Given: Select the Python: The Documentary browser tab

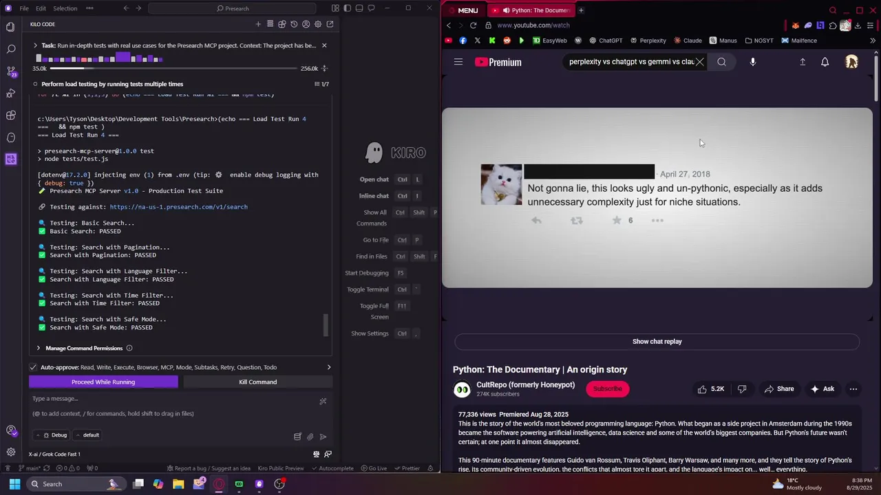Looking at the screenshot, I should tap(531, 10).
